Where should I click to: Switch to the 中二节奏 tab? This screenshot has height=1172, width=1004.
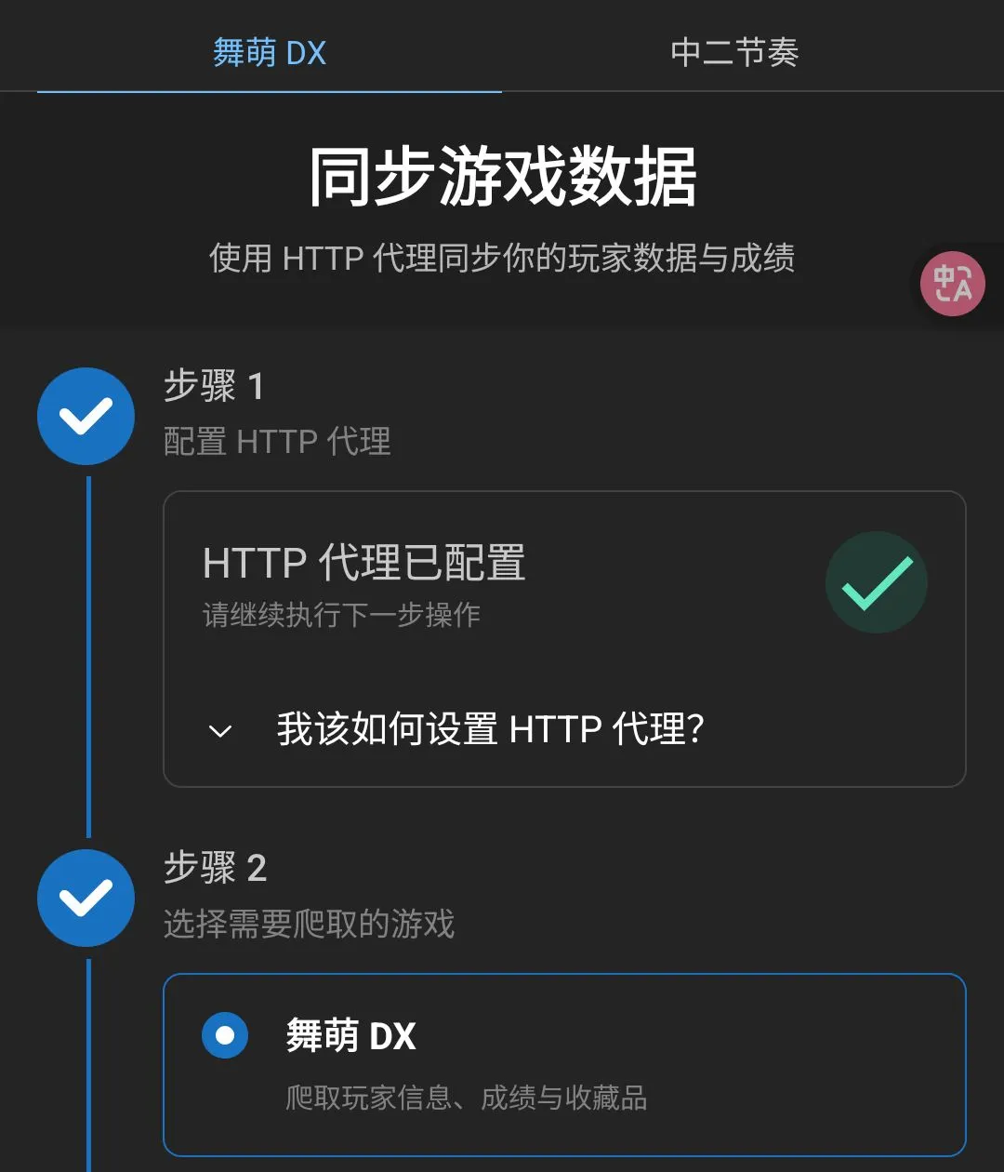coord(734,52)
